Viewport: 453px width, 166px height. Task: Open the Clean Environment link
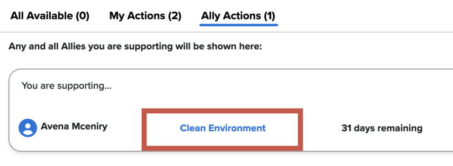(222, 128)
